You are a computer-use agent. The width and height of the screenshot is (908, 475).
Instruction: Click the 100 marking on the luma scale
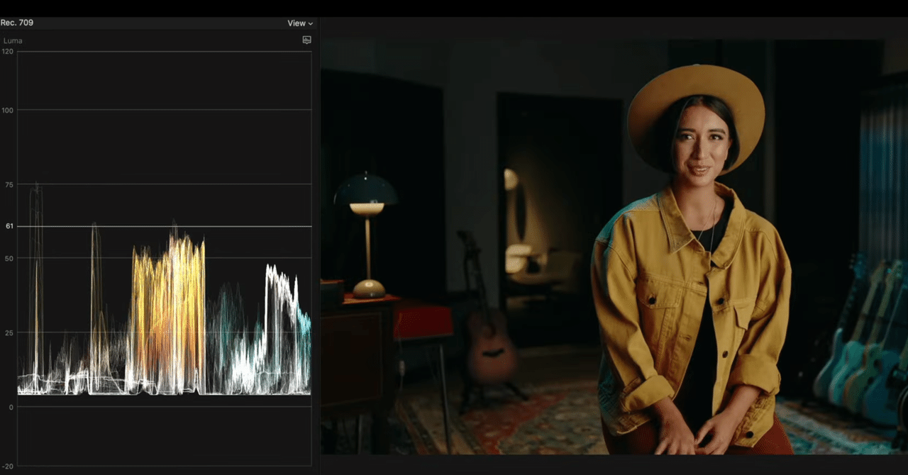7,110
